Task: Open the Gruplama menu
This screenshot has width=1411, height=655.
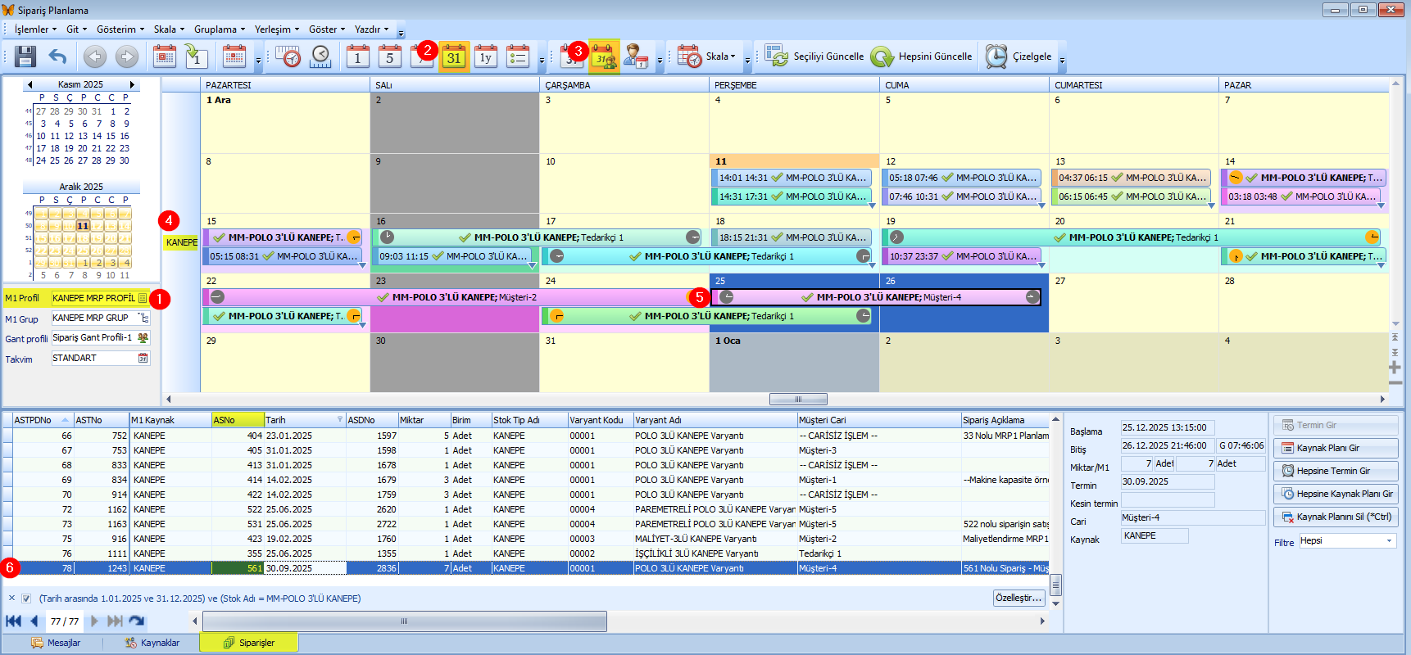Action: click(x=219, y=29)
